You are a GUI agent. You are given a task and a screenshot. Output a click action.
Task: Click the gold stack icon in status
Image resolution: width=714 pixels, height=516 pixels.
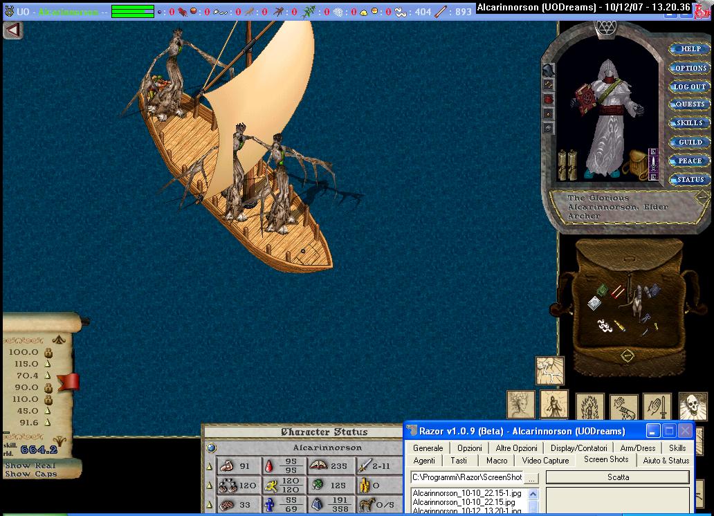(364, 486)
